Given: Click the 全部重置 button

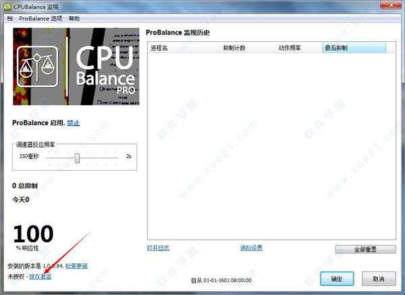Looking at the screenshot, I should [365, 249].
